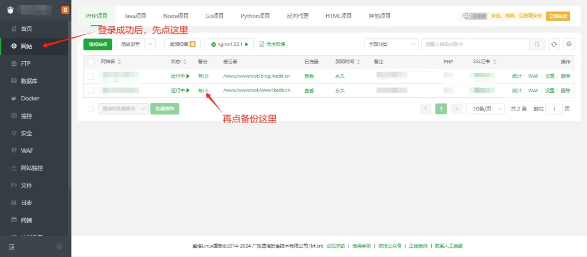The height and width of the screenshot is (257, 587).
Task: Click the 终端 terminal icon in sidebar
Action: [x=14, y=220]
